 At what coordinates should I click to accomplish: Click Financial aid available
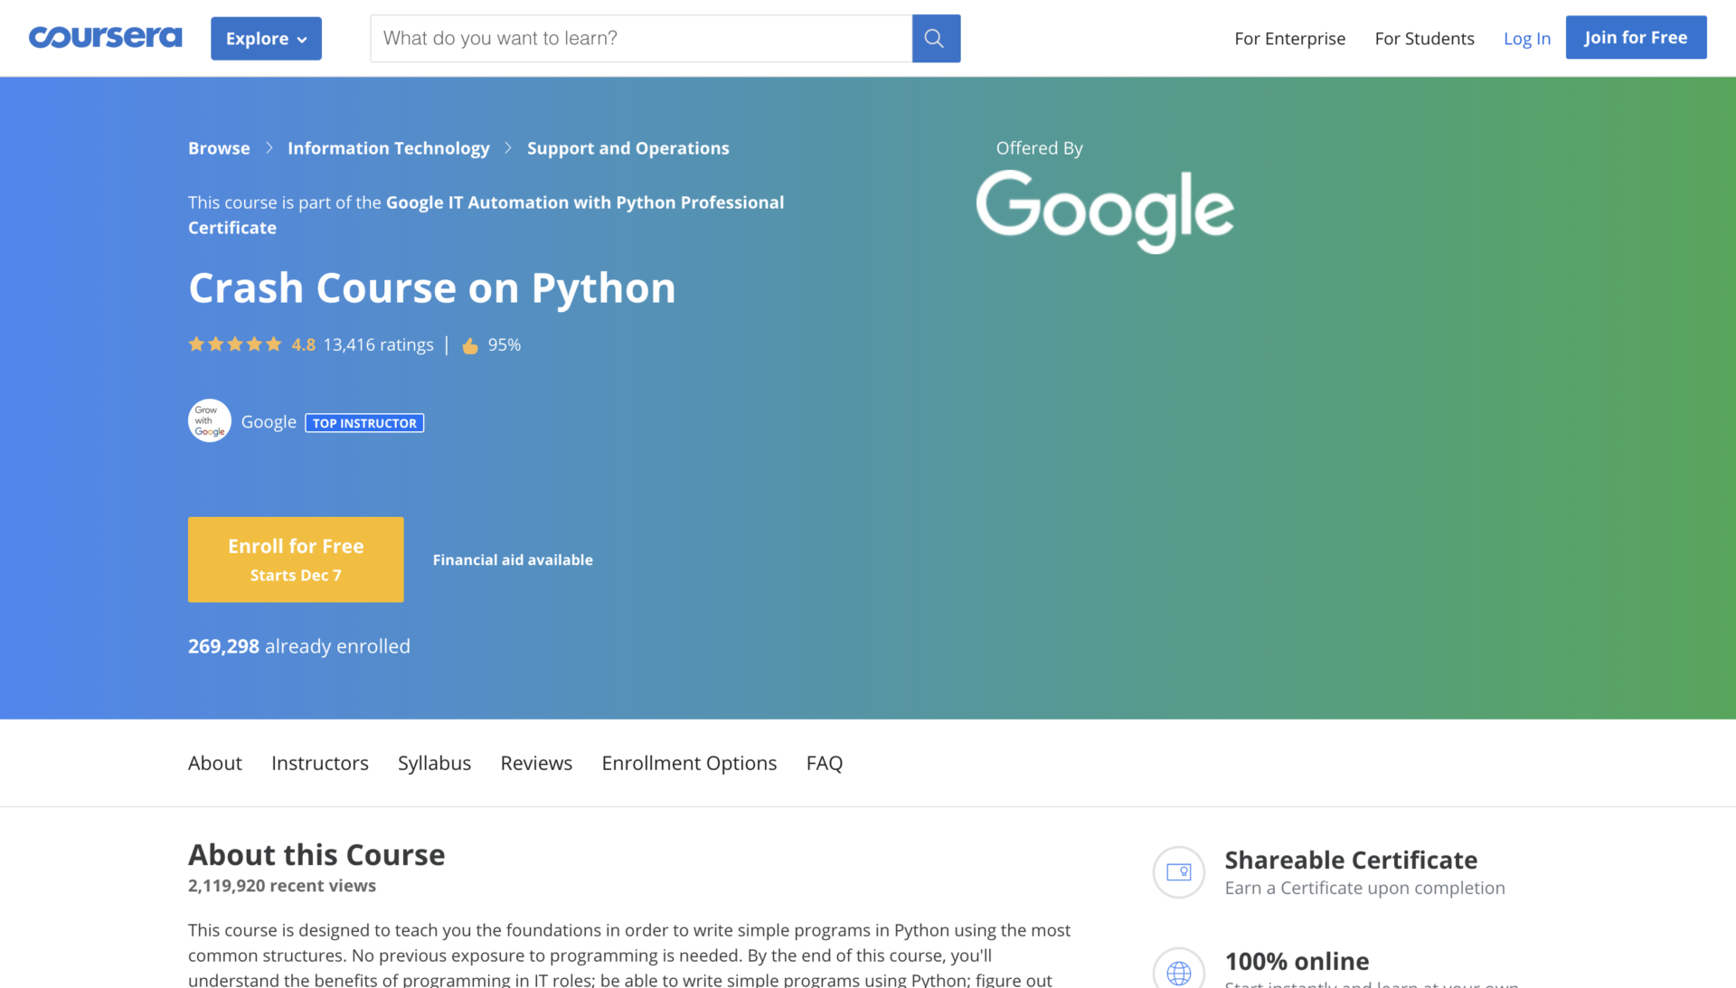pyautogui.click(x=512, y=559)
